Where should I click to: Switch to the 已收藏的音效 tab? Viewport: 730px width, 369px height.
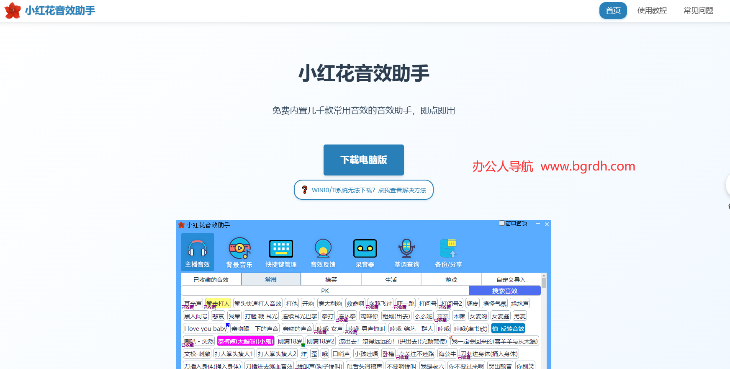coord(211,279)
